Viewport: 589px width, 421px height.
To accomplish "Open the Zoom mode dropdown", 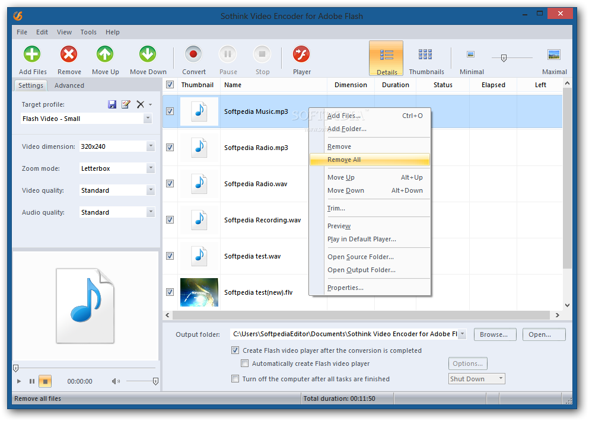I will pyautogui.click(x=151, y=168).
